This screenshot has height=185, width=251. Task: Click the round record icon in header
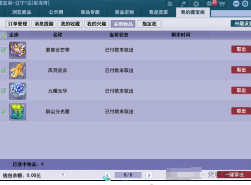point(196,4)
